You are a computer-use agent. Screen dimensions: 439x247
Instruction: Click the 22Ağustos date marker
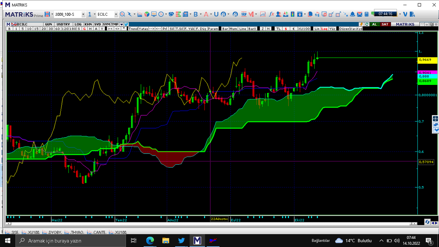pos(219,219)
